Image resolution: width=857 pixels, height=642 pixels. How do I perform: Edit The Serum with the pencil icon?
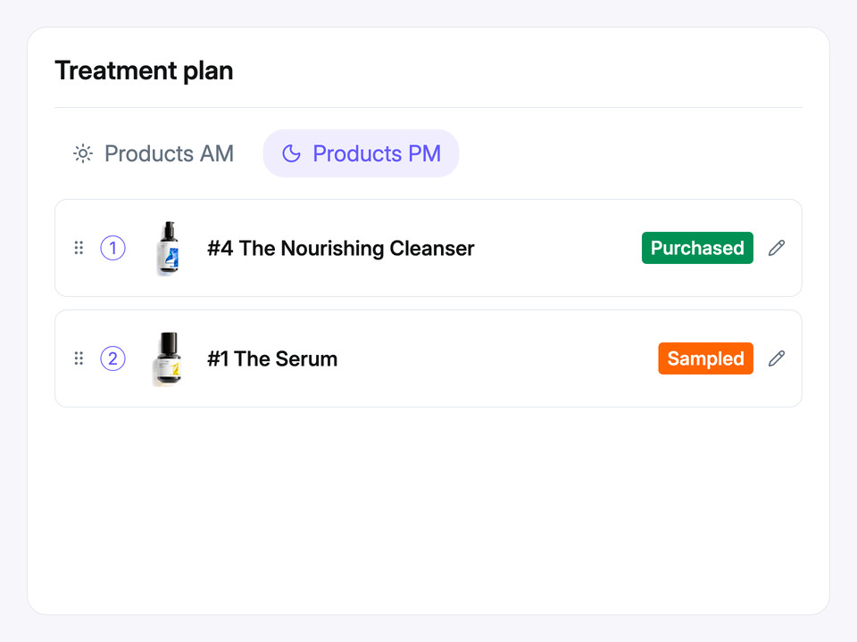coord(777,358)
